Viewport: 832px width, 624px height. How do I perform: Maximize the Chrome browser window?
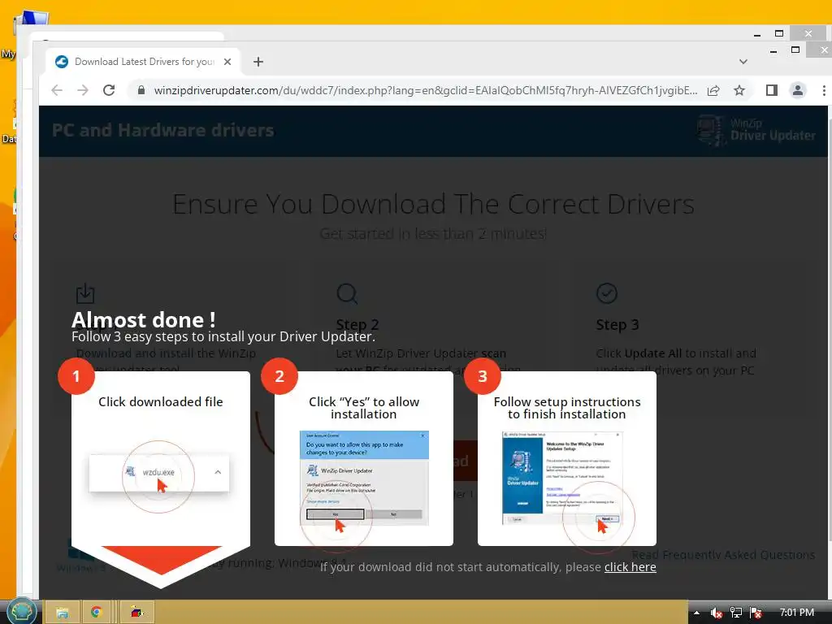pyautogui.click(x=795, y=50)
